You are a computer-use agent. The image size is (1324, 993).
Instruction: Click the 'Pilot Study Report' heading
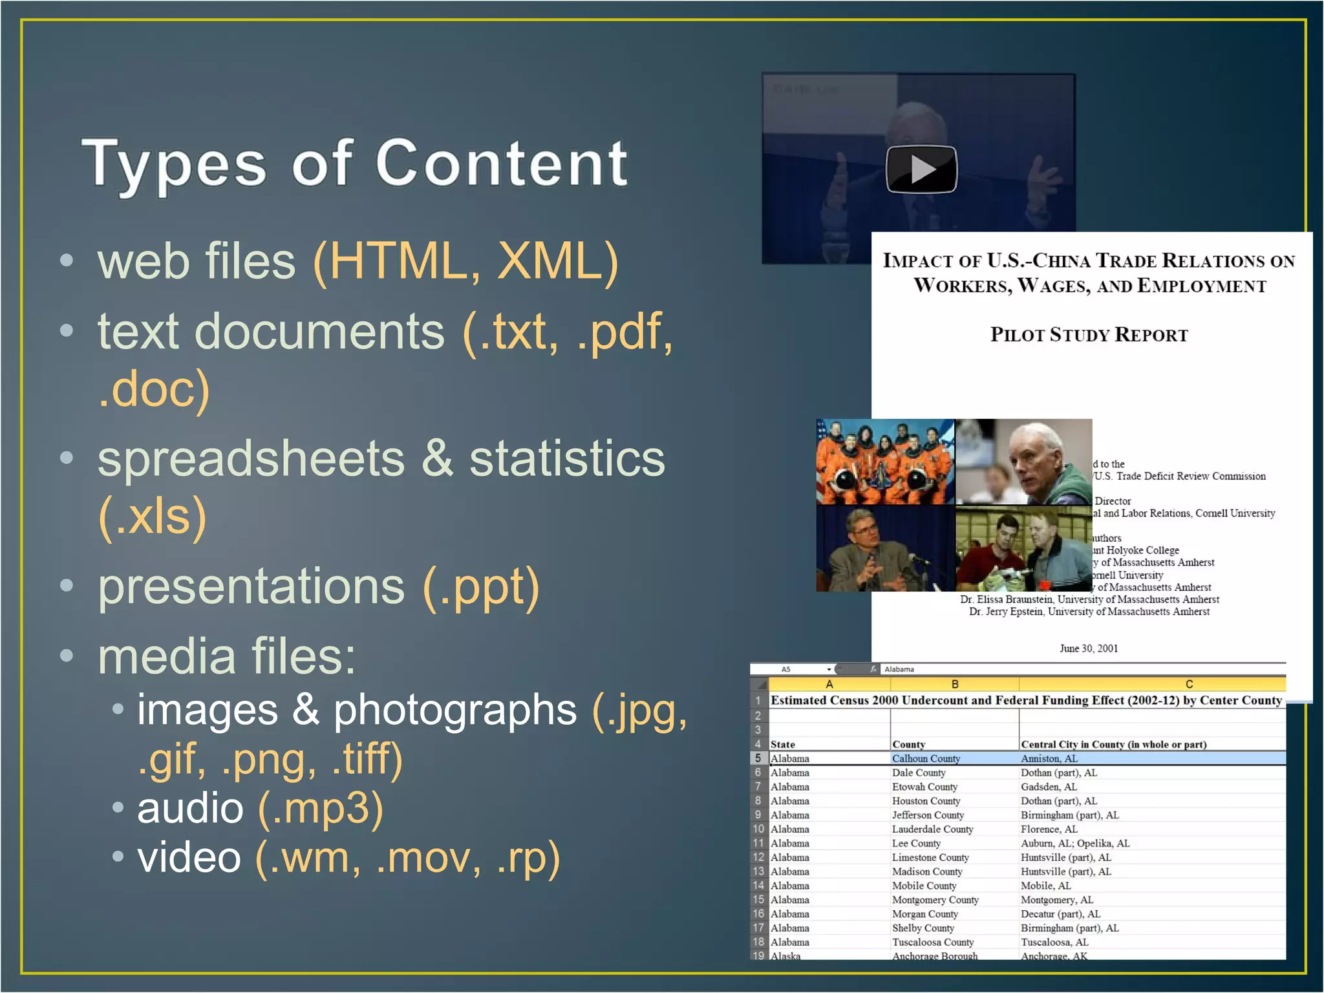click(x=1089, y=335)
